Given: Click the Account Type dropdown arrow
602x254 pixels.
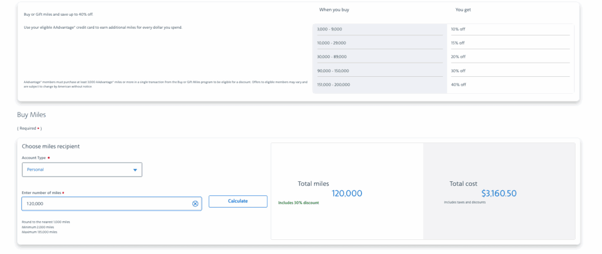Looking at the screenshot, I should [135, 170].
